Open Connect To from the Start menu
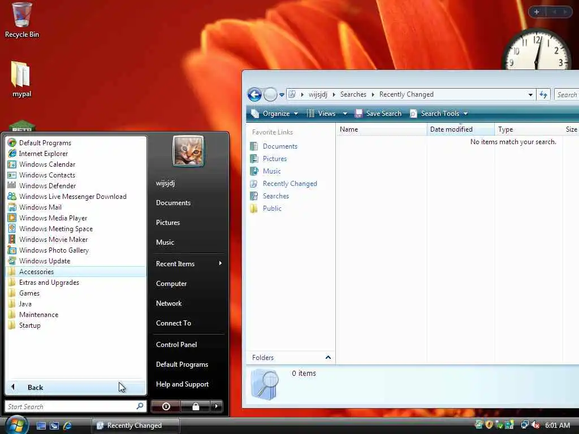This screenshot has width=579, height=434. [188, 323]
